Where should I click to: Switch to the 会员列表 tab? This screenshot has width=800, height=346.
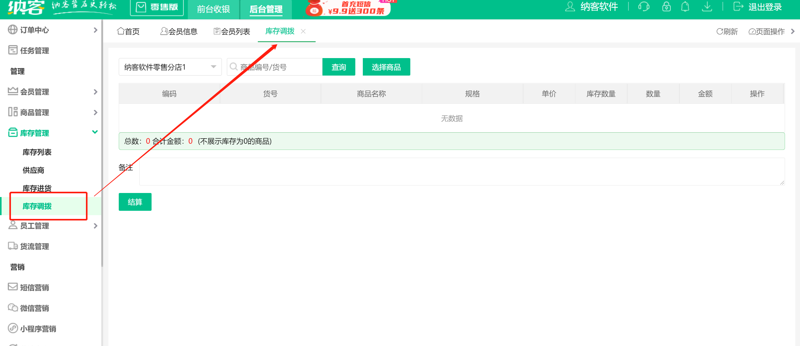coord(232,31)
